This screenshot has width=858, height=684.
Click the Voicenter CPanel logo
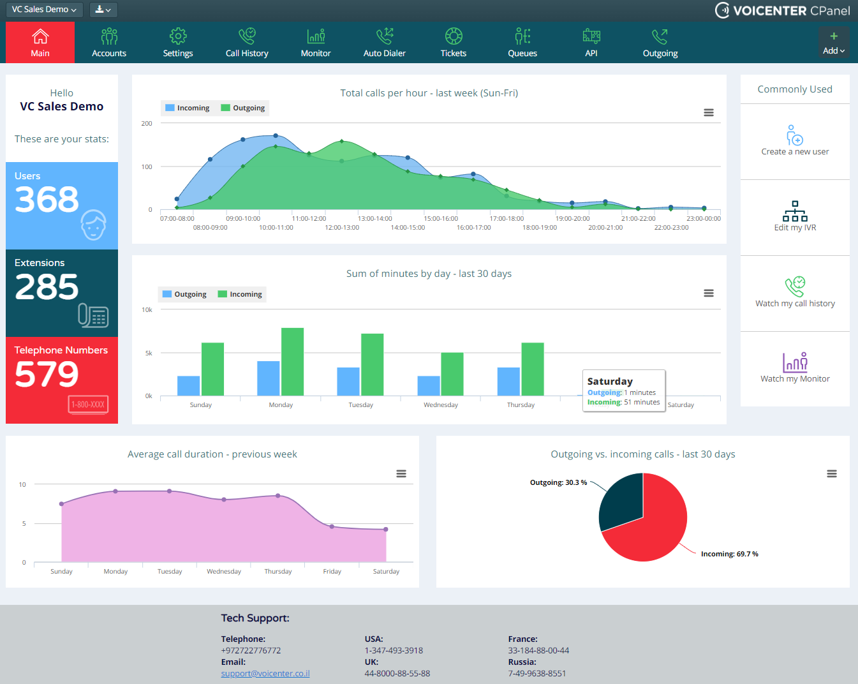click(782, 10)
